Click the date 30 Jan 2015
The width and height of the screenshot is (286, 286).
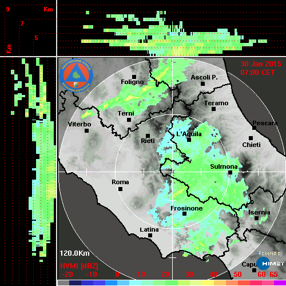261,64
